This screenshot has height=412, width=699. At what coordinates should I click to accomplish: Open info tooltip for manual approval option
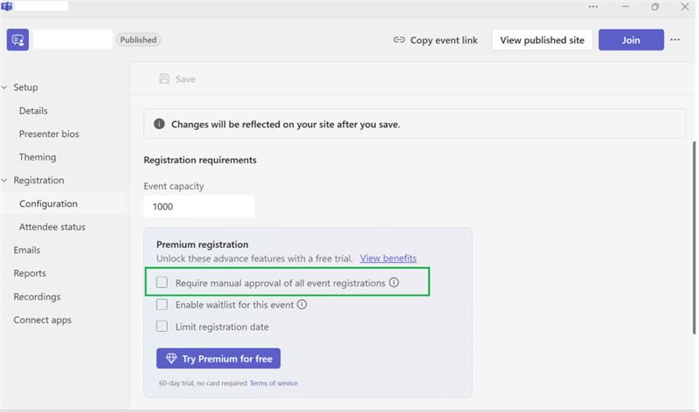point(394,283)
